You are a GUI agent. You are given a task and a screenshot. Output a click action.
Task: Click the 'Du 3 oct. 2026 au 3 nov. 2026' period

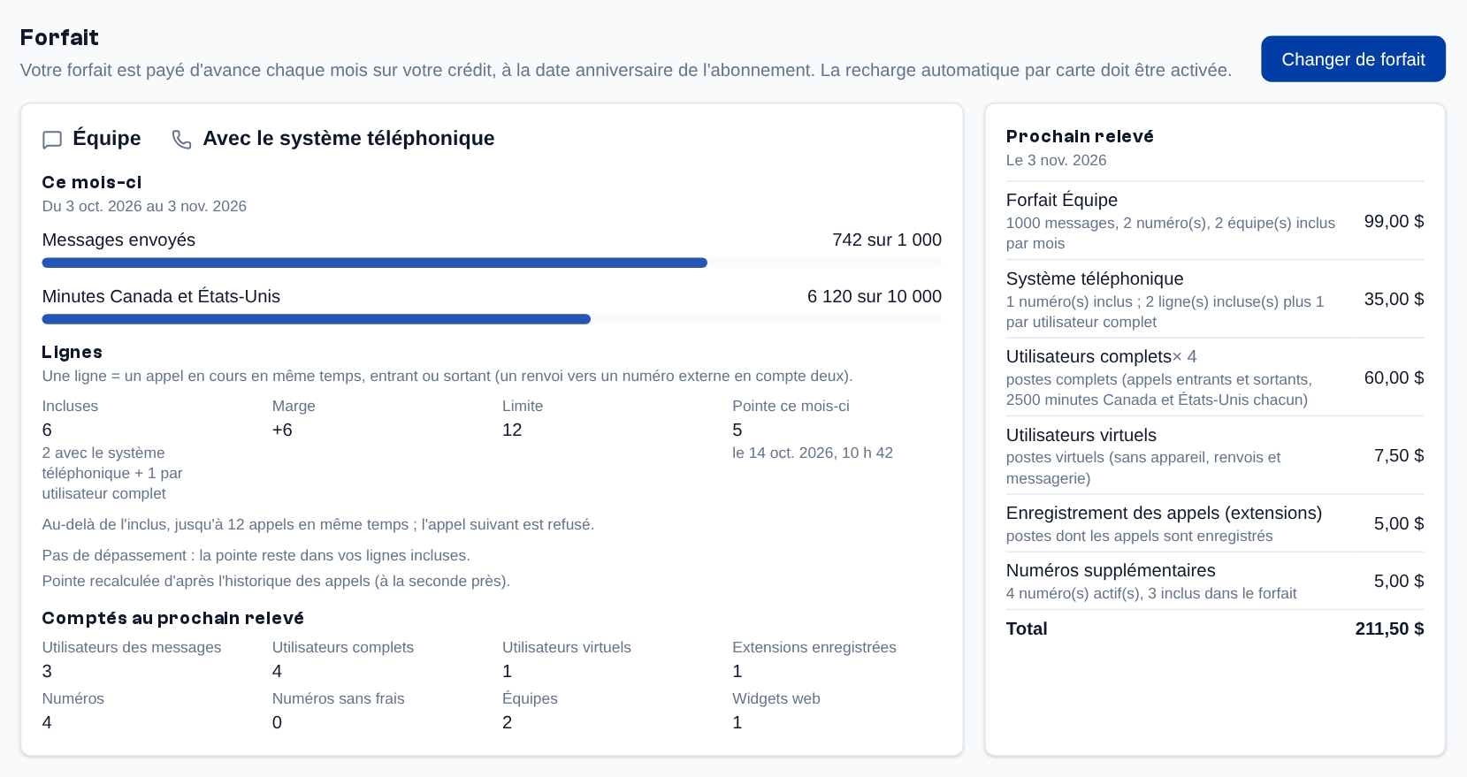click(x=144, y=206)
